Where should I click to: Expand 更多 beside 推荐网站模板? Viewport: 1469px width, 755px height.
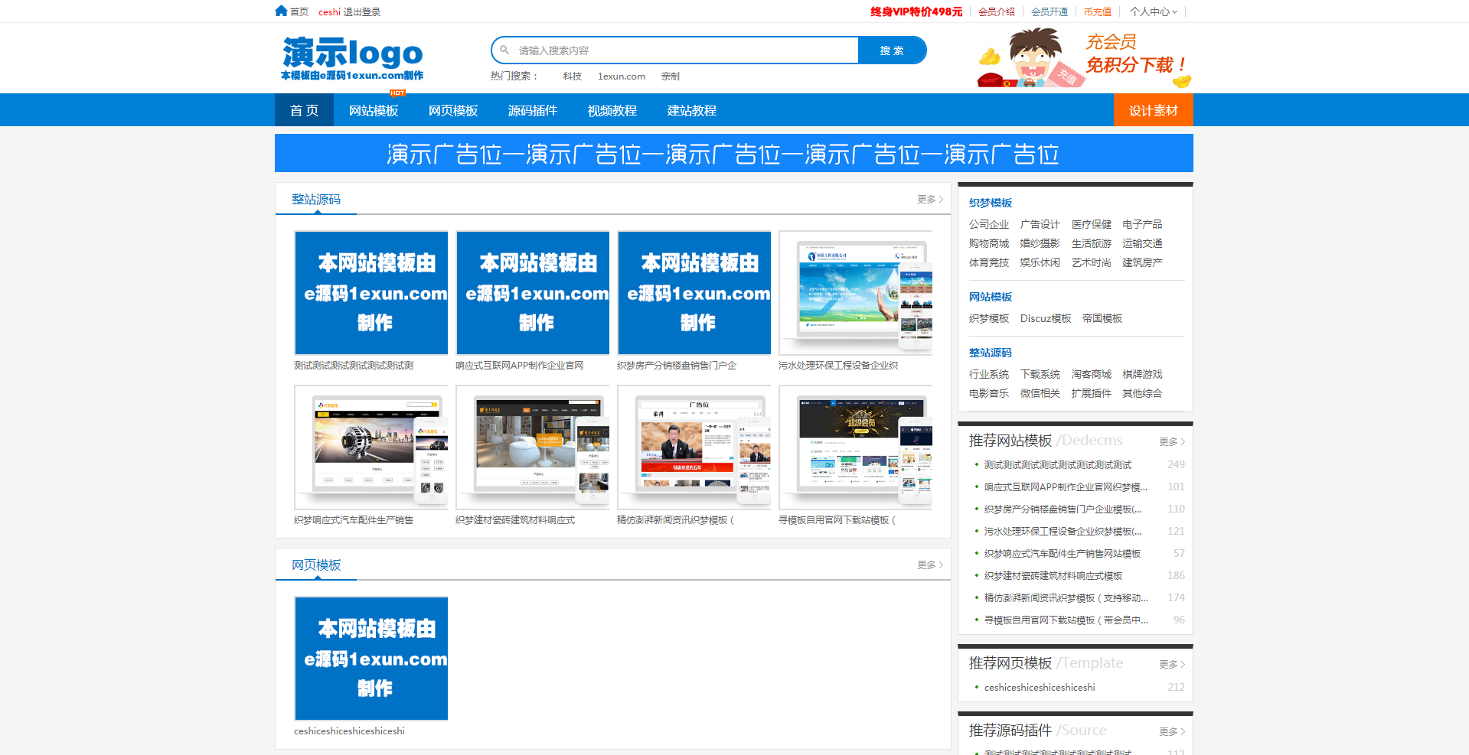coord(1171,442)
